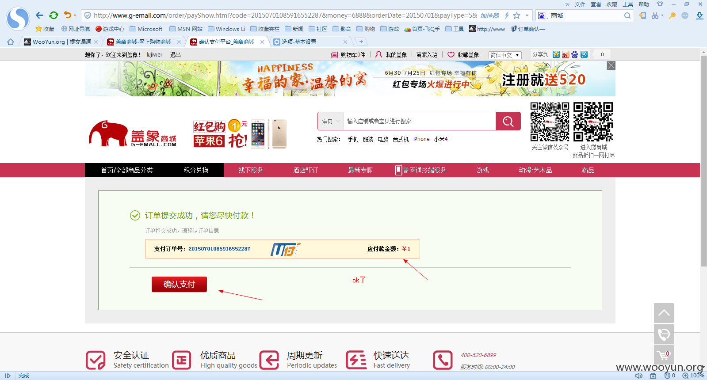This screenshot has width=707, height=380.
Task: Open the downloads manager arrow icon
Action: click(699, 15)
